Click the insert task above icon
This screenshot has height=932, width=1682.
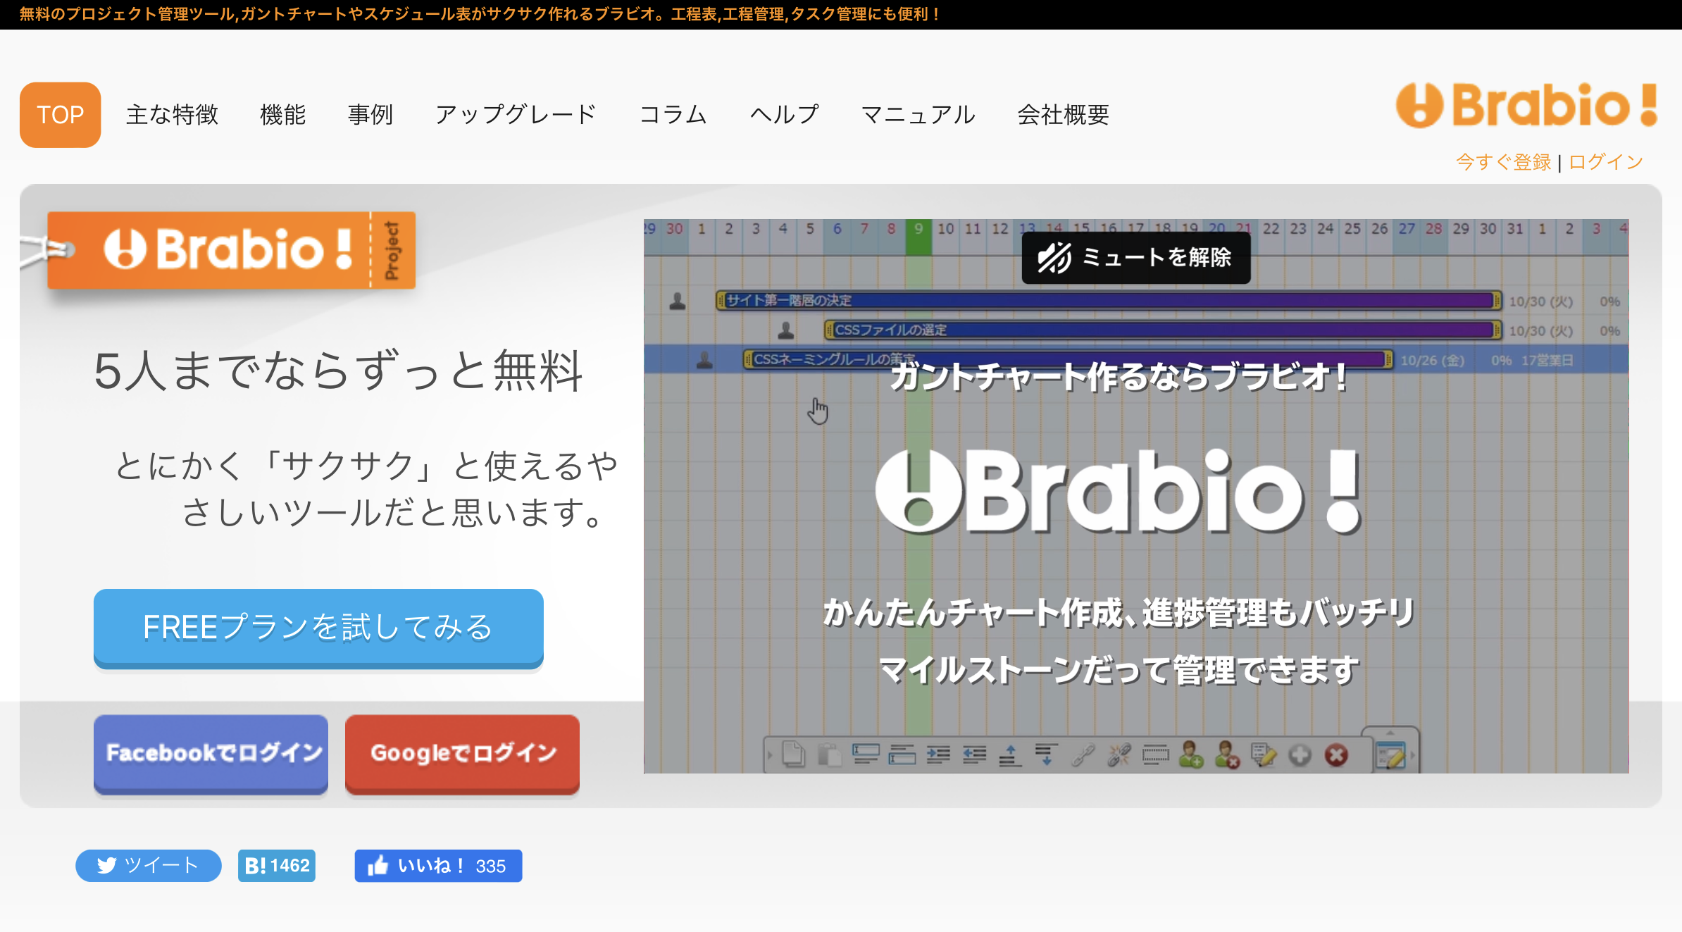866,754
